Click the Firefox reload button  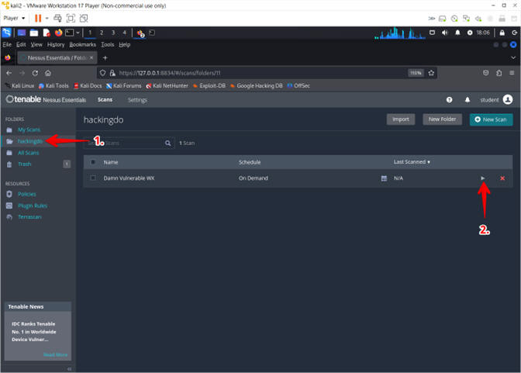click(x=35, y=73)
